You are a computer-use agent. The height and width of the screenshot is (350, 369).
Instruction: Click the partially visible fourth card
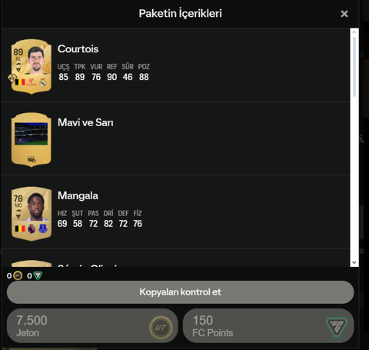click(x=32, y=263)
